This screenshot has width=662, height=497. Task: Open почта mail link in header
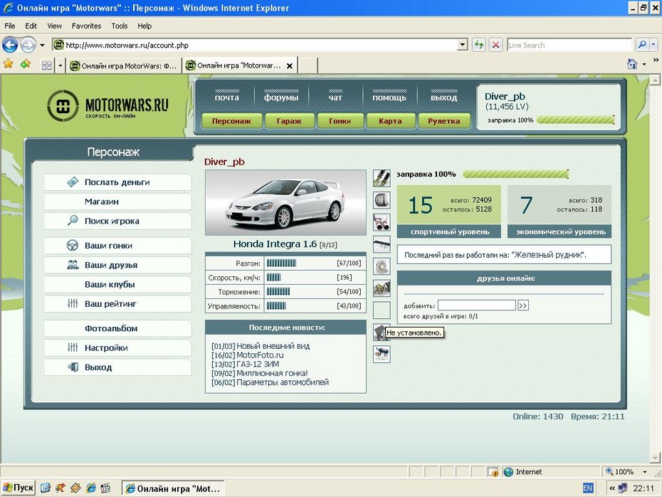227,97
